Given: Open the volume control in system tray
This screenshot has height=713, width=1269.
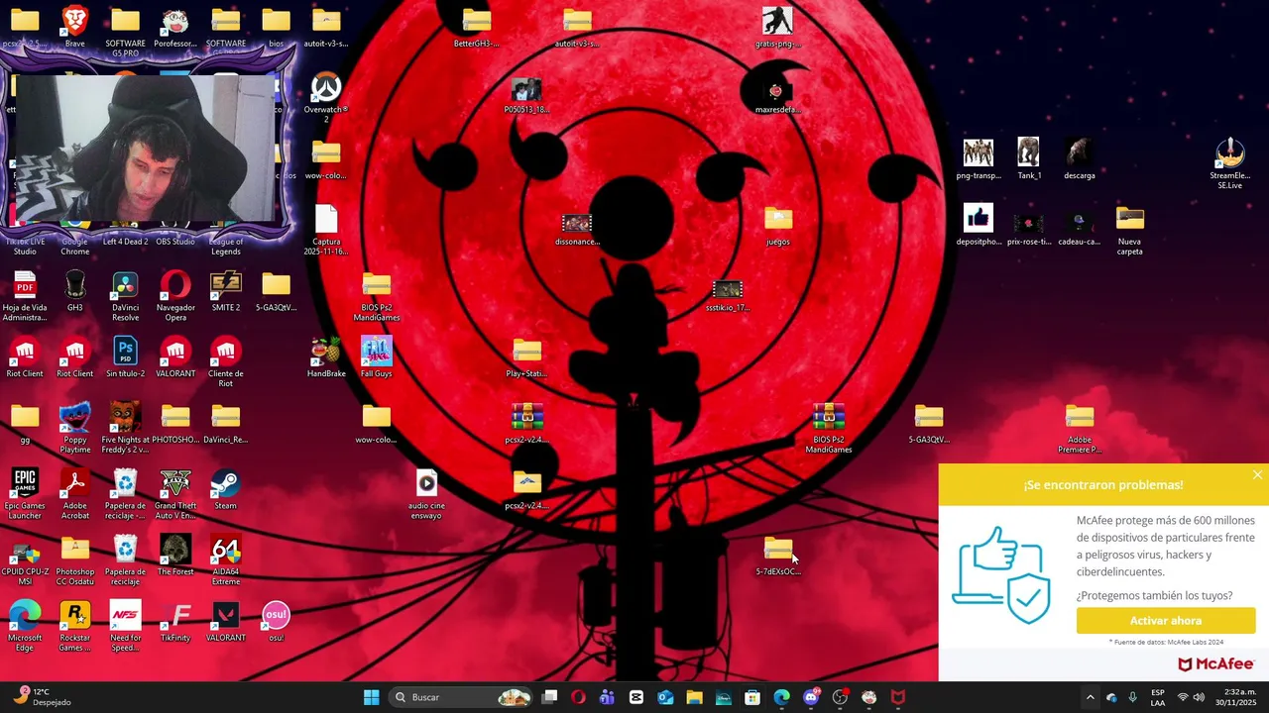Looking at the screenshot, I should [x=1199, y=697].
